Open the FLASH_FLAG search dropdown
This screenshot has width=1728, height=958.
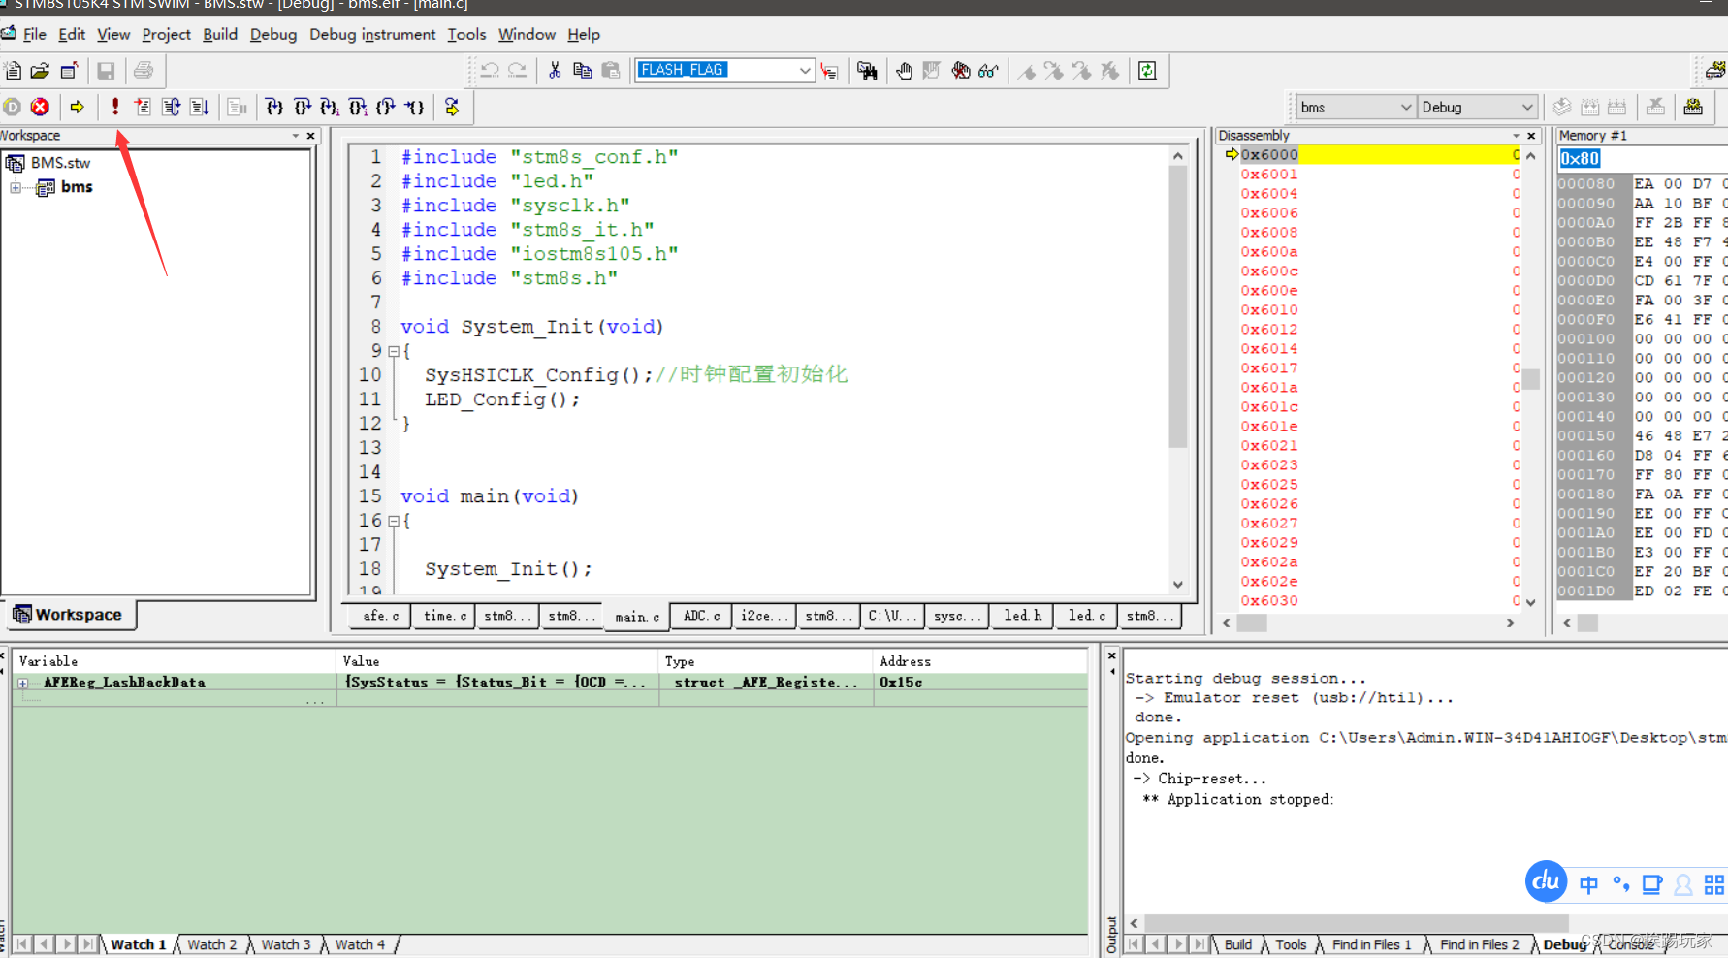point(805,71)
